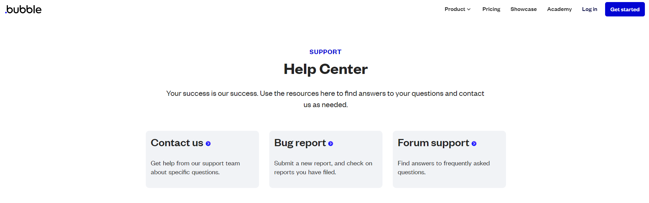Expand the Product dropdown menu
This screenshot has height=203, width=649.
pos(458,9)
